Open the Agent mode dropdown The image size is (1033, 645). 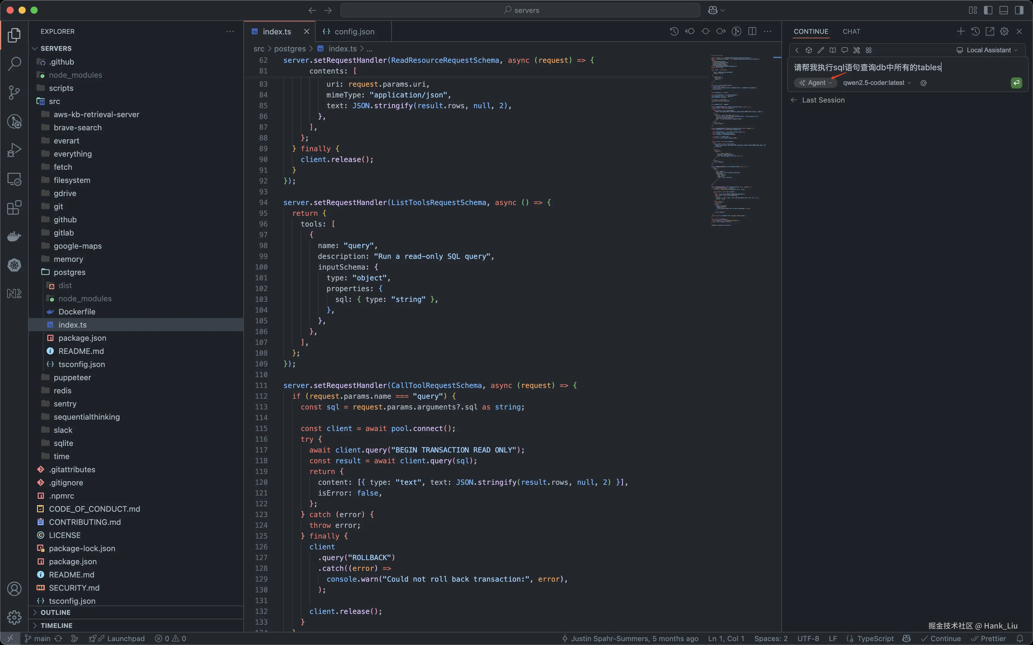click(x=815, y=83)
